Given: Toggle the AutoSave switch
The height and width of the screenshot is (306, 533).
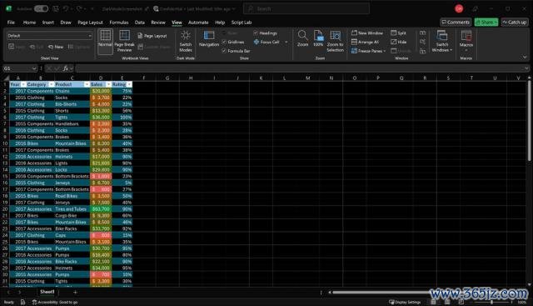Looking at the screenshot, I should (x=41, y=9).
